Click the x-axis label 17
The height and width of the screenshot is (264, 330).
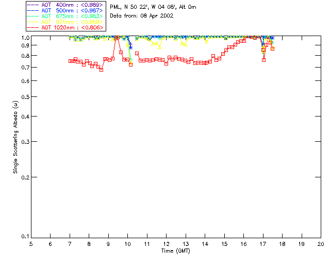pos(263,244)
